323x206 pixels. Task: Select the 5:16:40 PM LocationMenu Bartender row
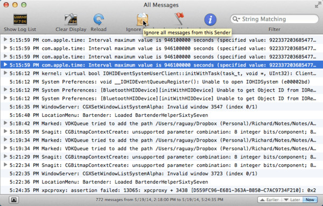(161, 115)
